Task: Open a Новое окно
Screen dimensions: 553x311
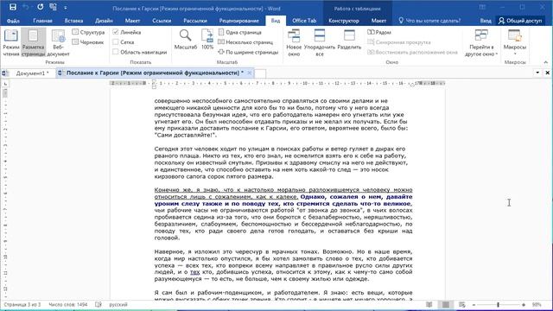Action: (294, 43)
